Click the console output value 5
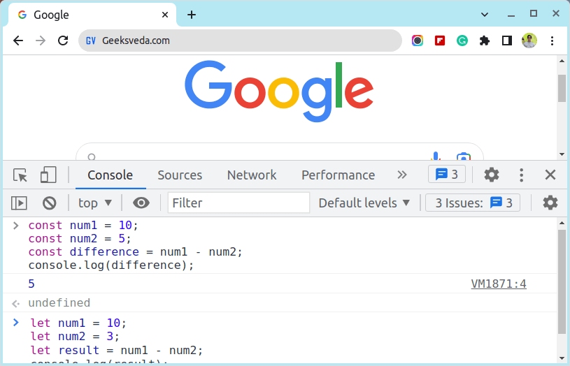Viewport: 570px width, 366px height. click(31, 284)
